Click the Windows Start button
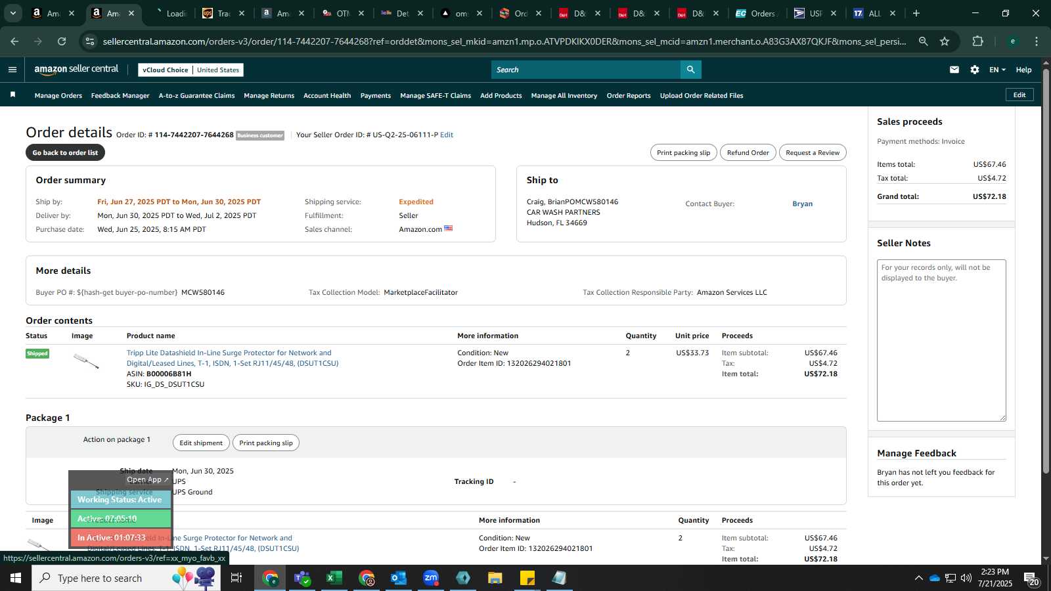The height and width of the screenshot is (591, 1051). click(x=16, y=578)
